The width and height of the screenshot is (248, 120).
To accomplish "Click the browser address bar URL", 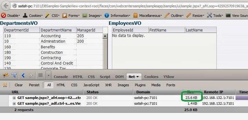I will click(x=133, y=6).
